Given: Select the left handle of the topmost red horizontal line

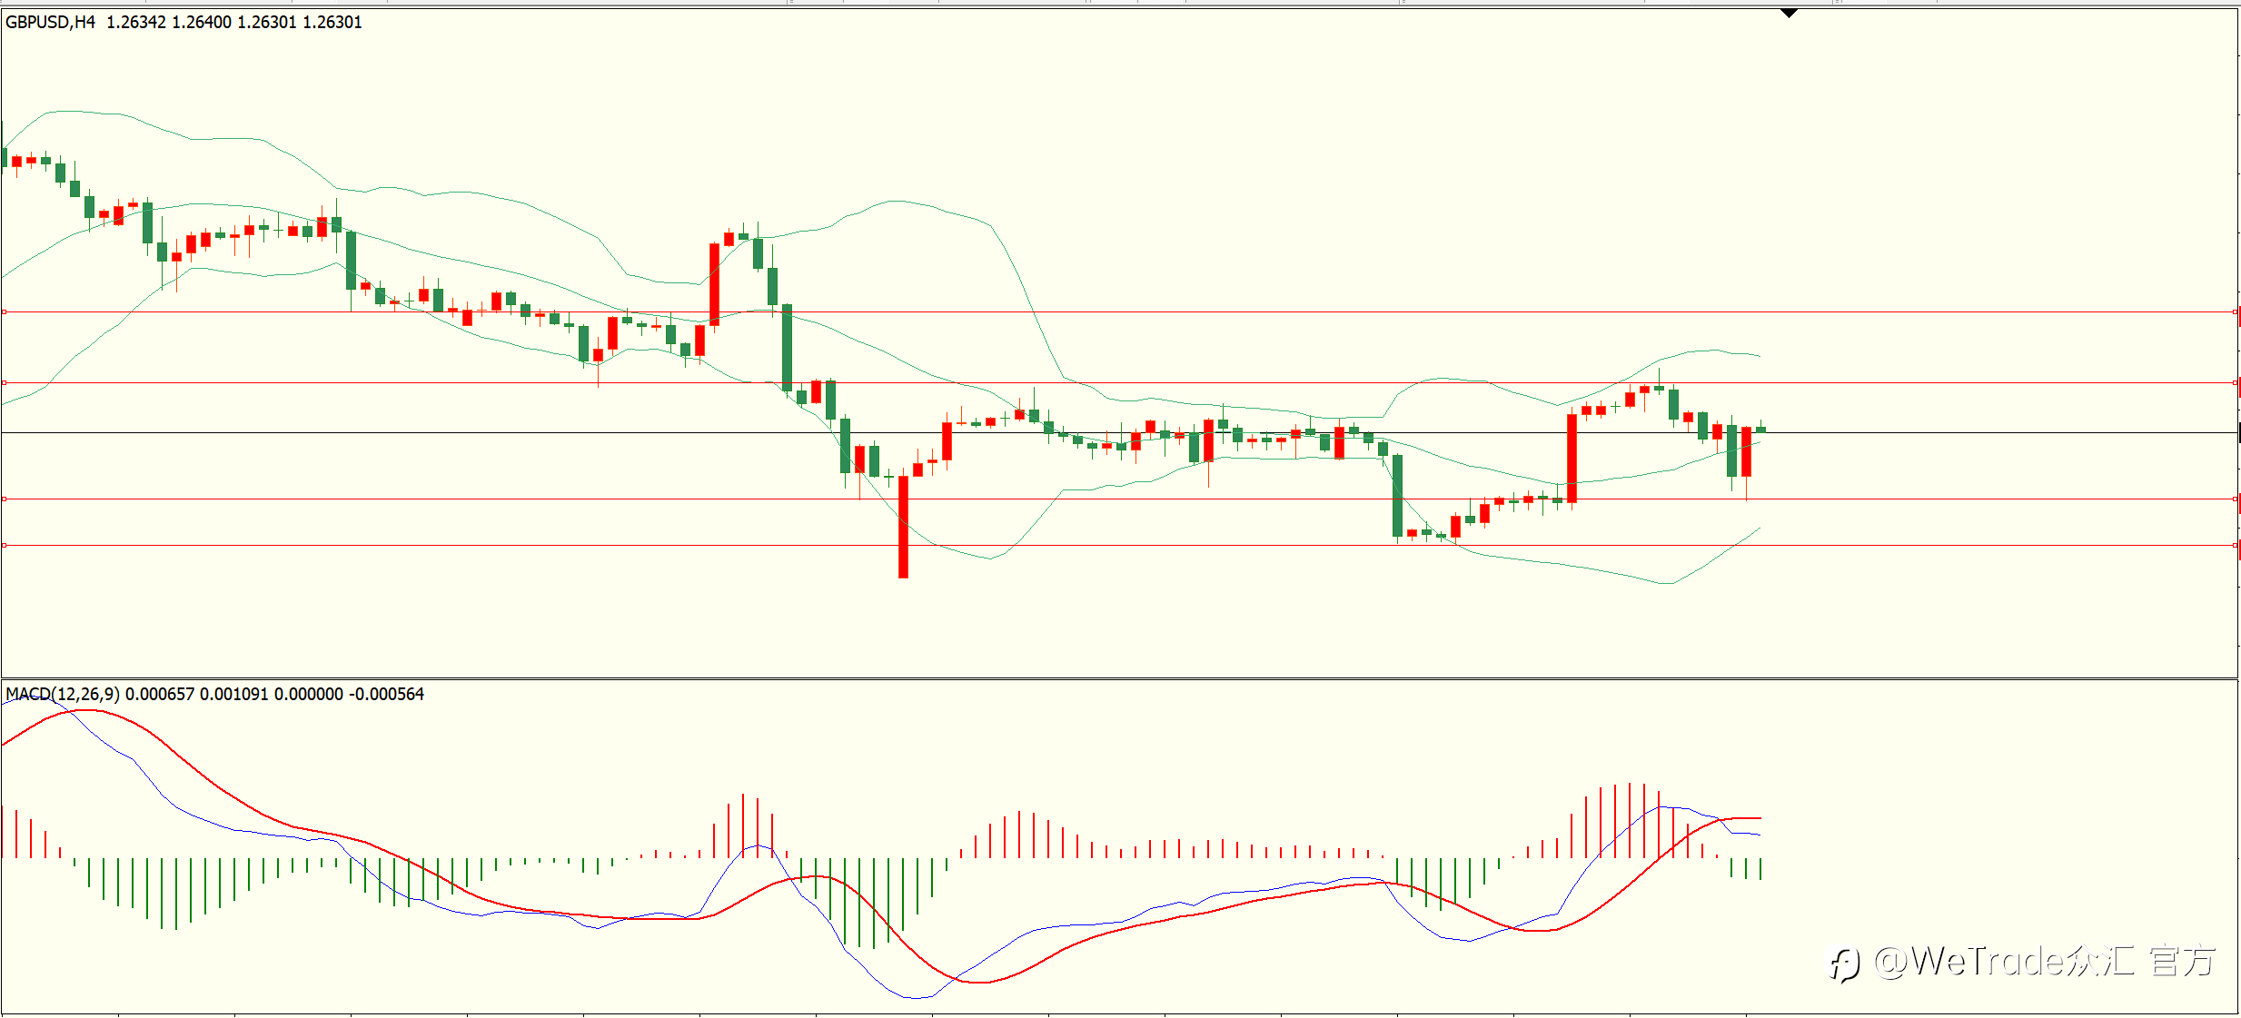Looking at the screenshot, I should tap(4, 311).
